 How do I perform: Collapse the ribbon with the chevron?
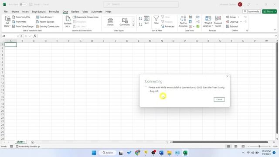coord(275,30)
